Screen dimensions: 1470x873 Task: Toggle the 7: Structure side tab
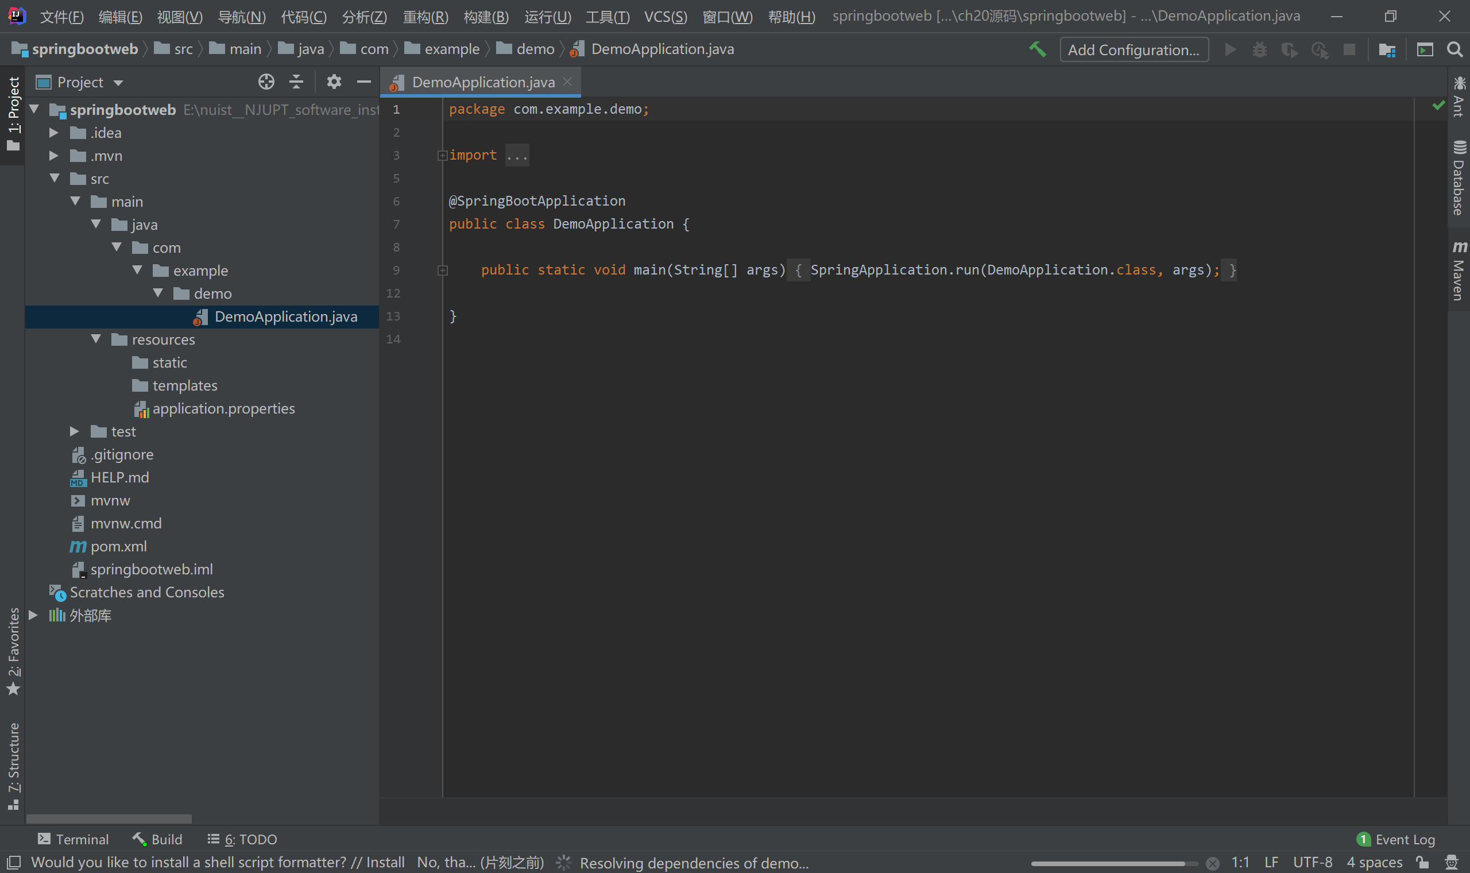(x=13, y=766)
